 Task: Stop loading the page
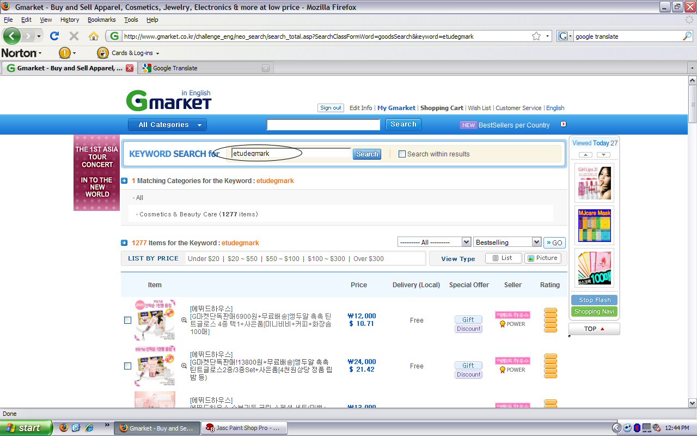[74, 36]
